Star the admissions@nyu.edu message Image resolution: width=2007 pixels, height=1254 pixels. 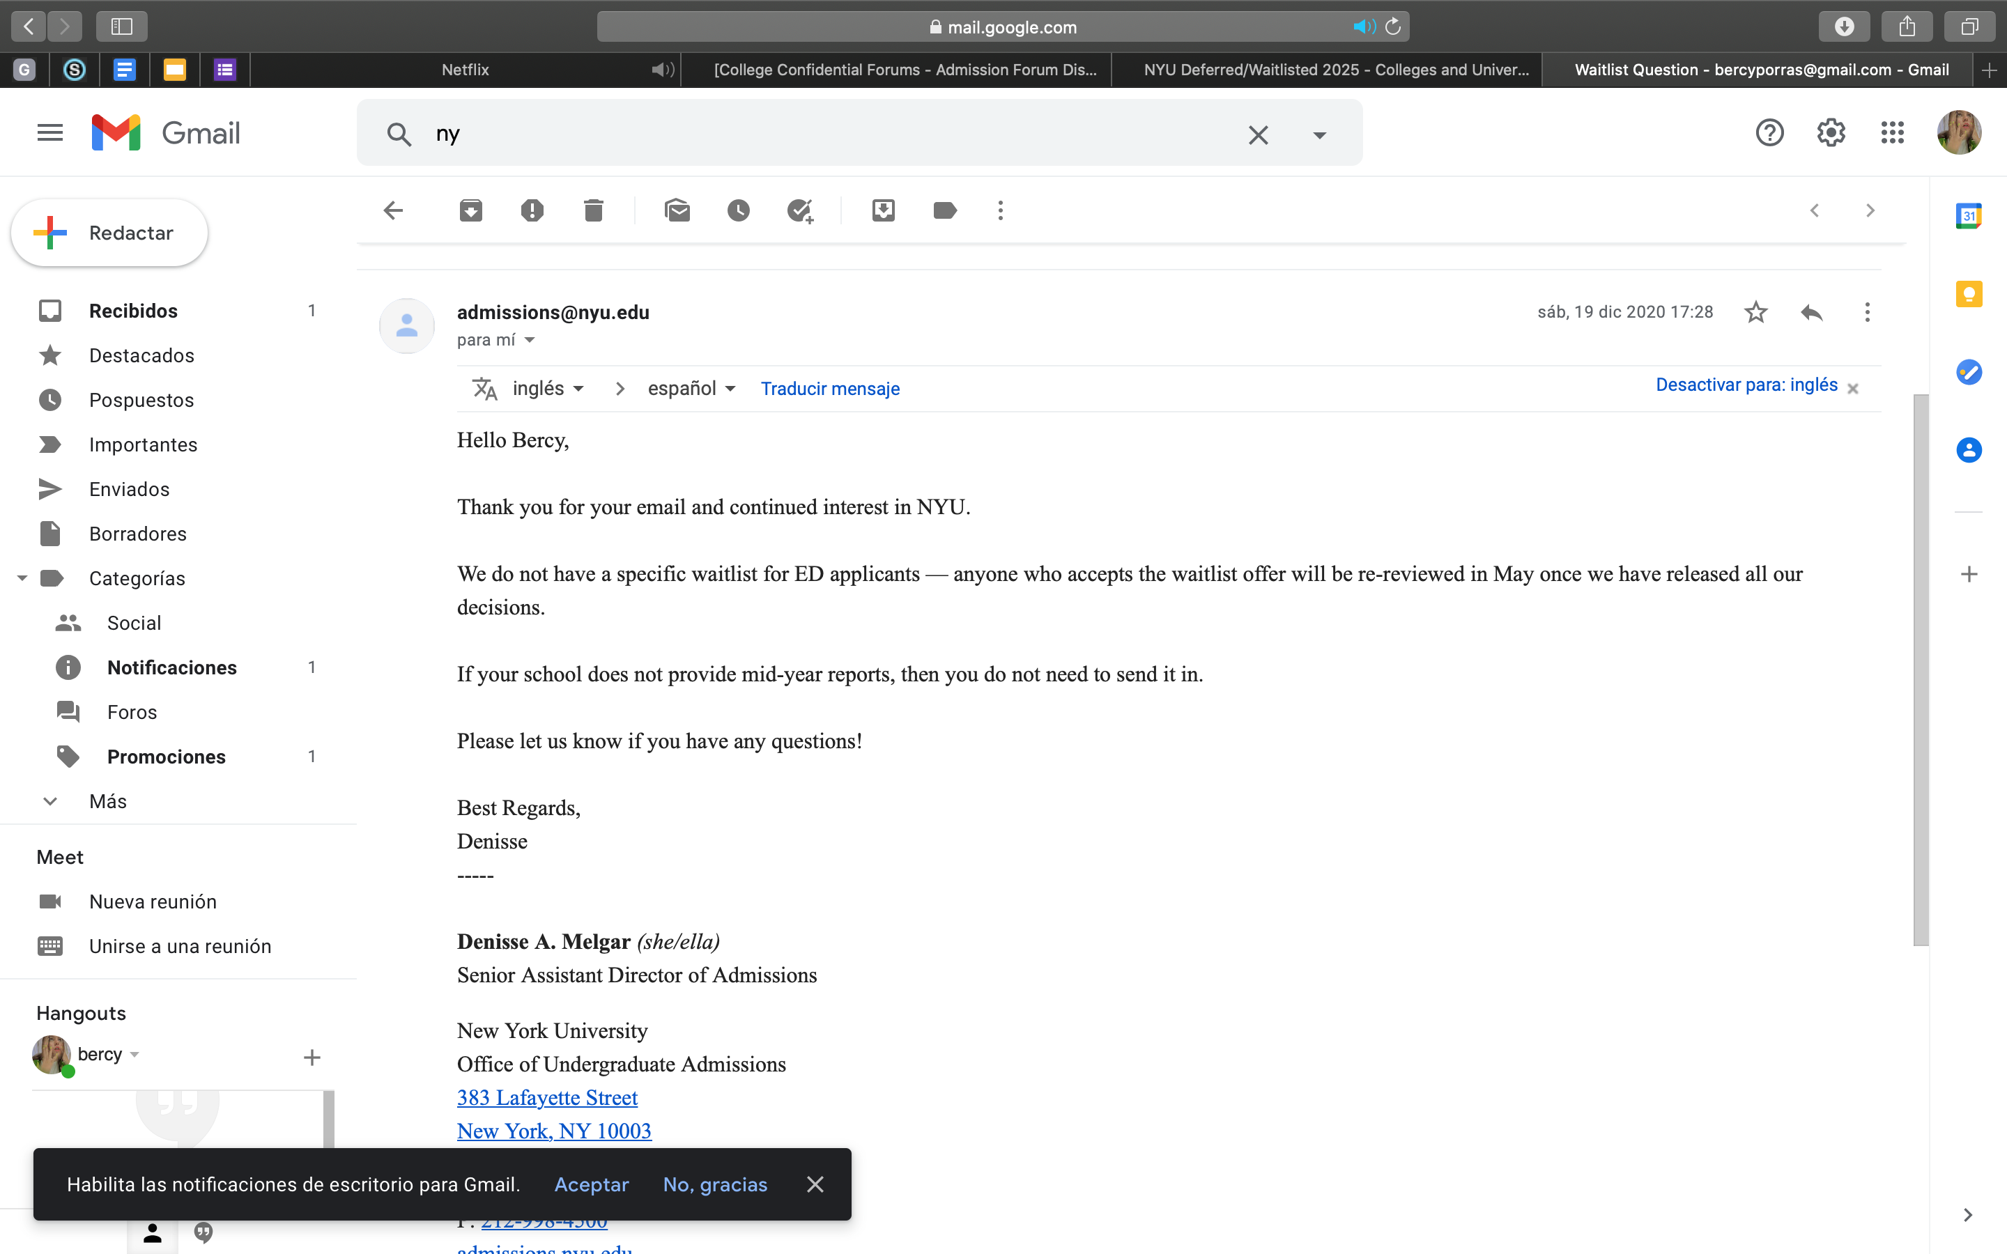pos(1755,313)
